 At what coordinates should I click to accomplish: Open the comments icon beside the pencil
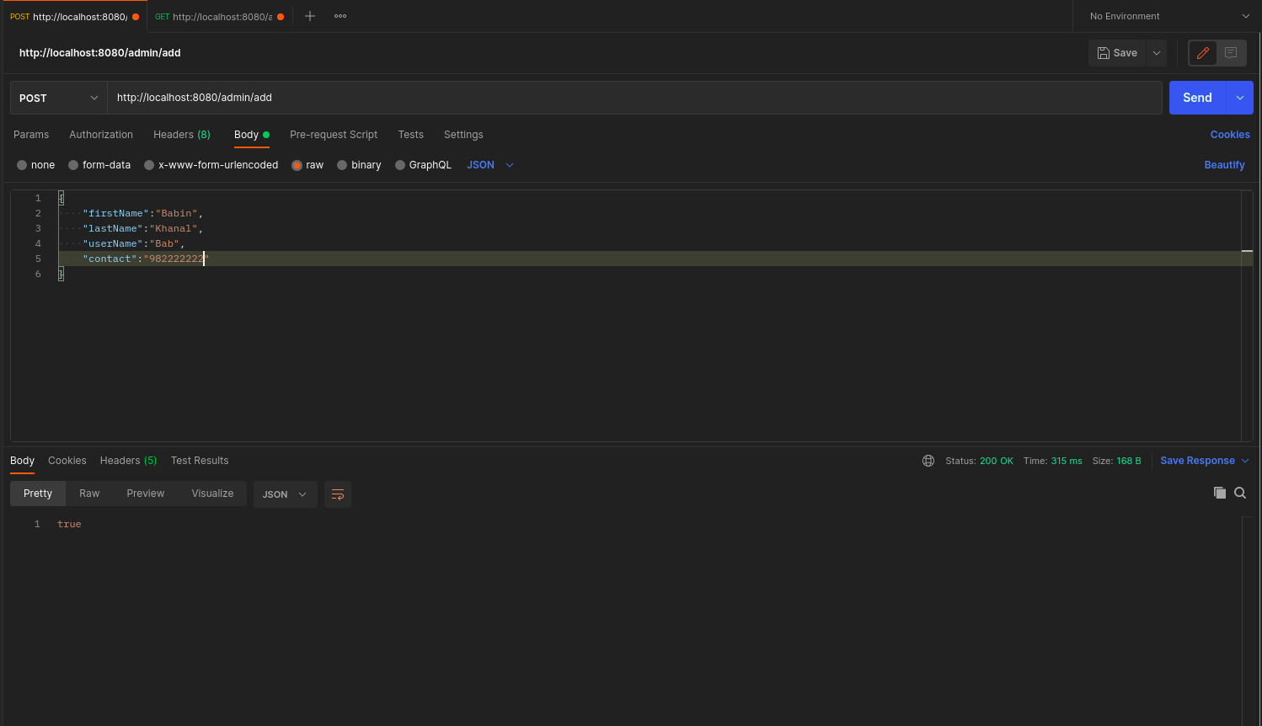pos(1231,53)
